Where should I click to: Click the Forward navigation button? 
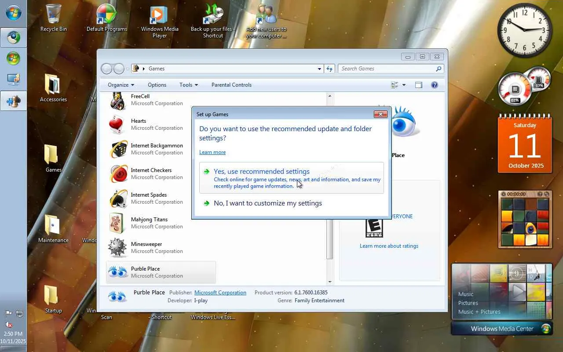pos(119,69)
